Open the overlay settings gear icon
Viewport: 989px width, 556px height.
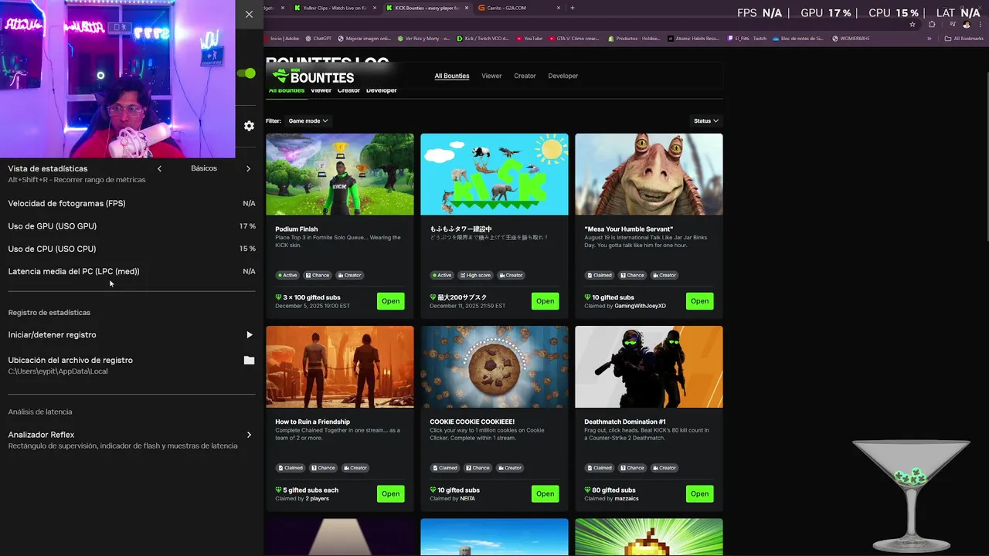(x=249, y=126)
